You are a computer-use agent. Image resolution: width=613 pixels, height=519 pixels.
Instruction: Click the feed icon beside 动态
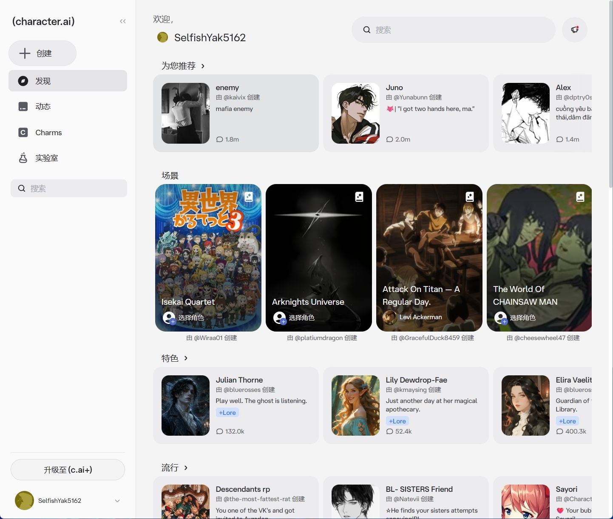point(23,106)
